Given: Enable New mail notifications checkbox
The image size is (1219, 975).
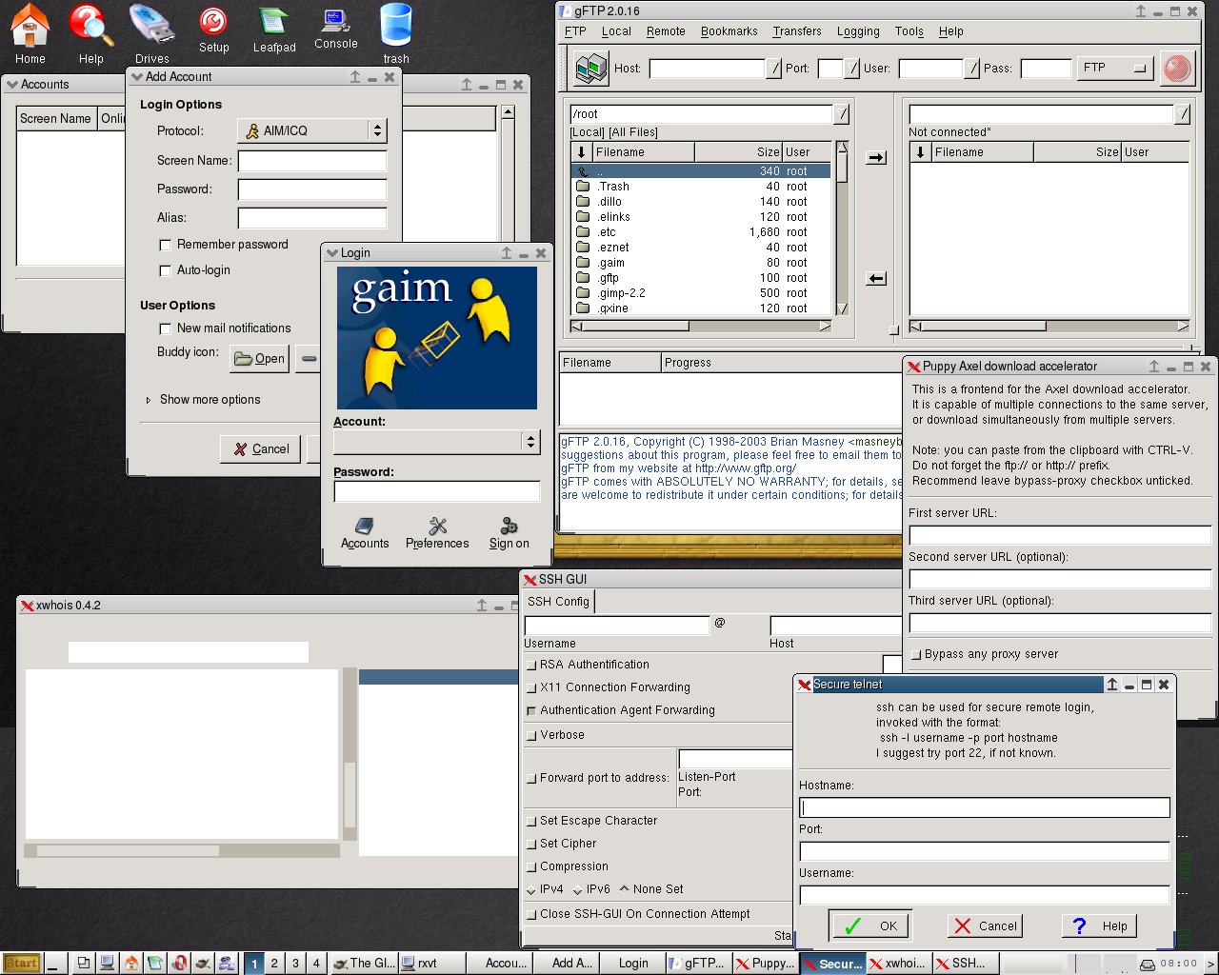Looking at the screenshot, I should click(x=165, y=328).
